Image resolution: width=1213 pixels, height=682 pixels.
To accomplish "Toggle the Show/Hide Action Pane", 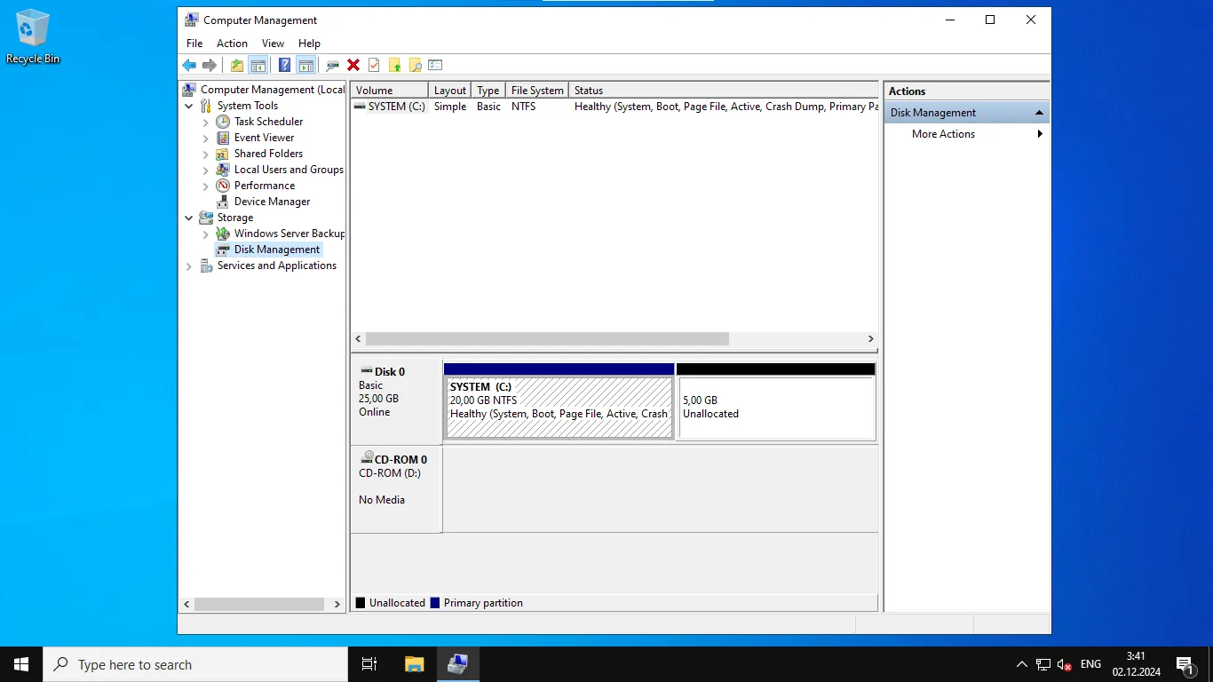I will (x=305, y=64).
